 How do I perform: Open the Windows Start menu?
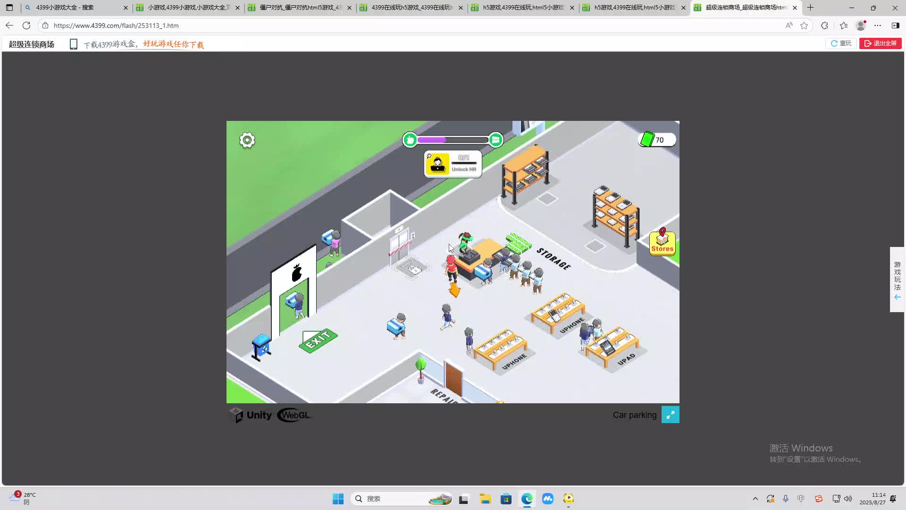click(338, 499)
